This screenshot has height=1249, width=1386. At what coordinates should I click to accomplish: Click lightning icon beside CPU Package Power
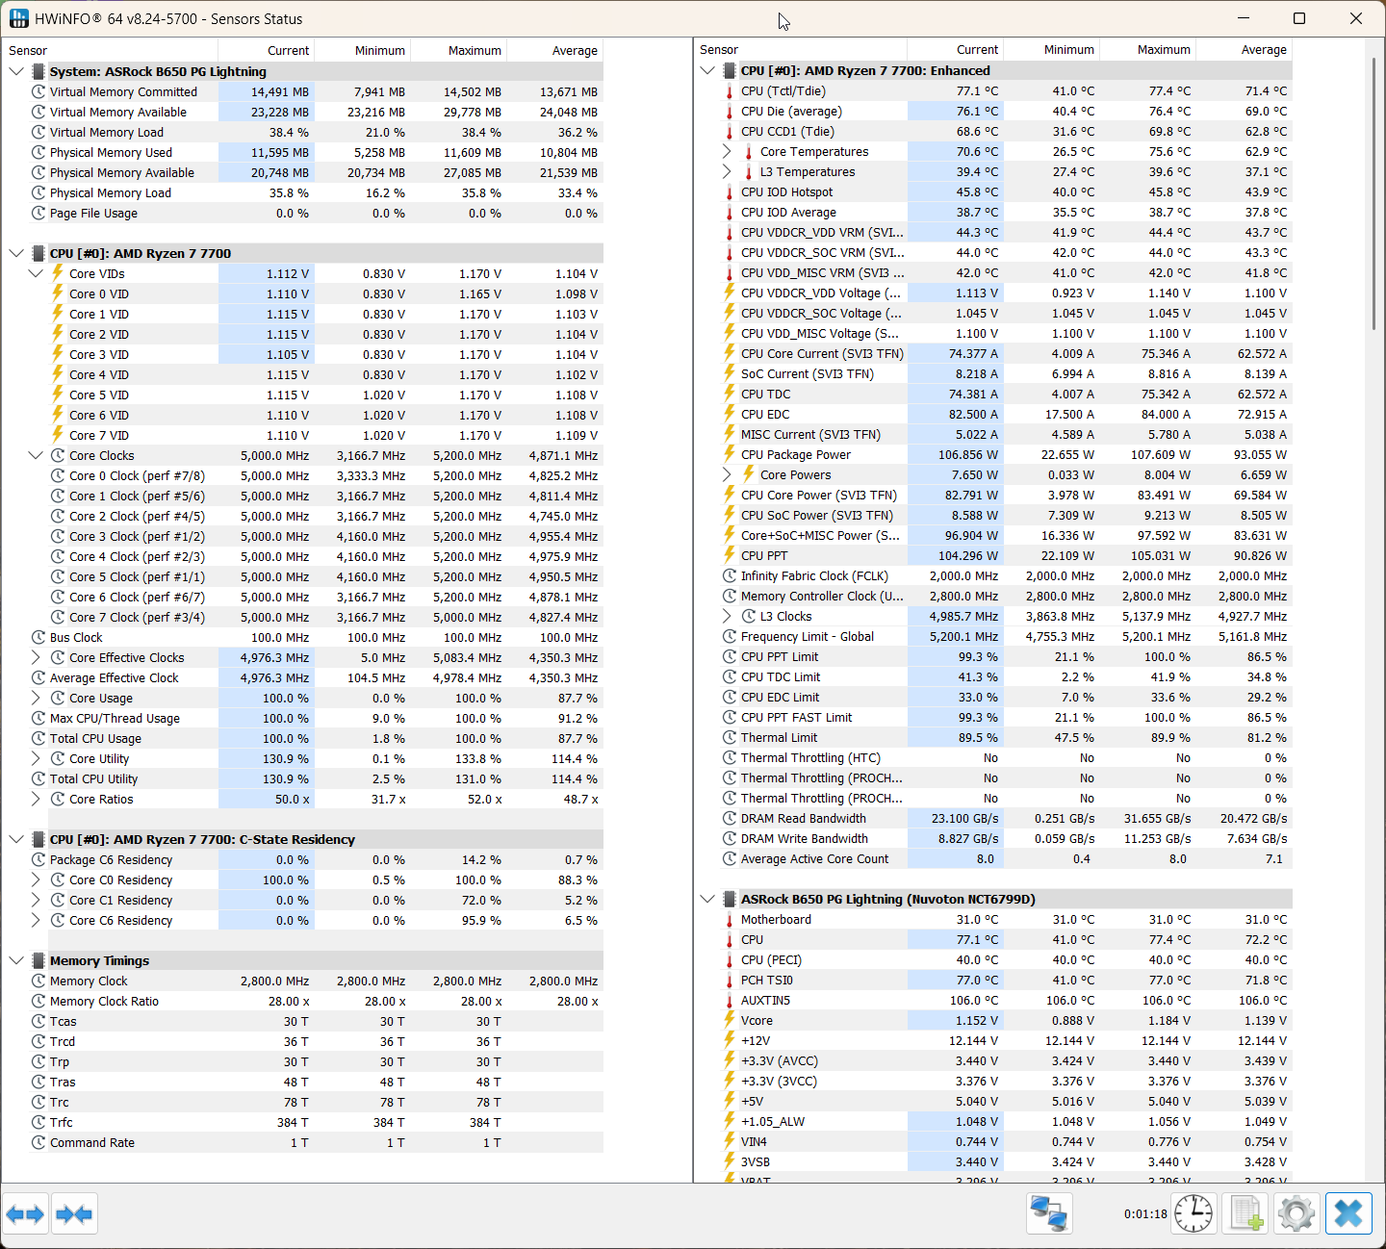click(729, 454)
